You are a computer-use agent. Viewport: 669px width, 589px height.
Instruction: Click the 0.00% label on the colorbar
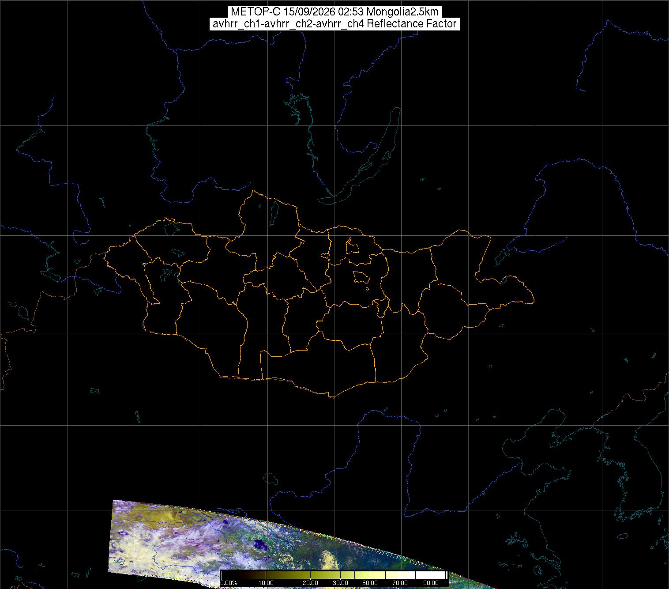229,583
